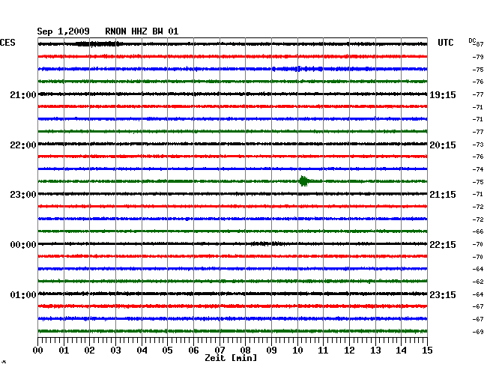Viewport: 487px width, 370px height.
Task: Click the DC offset value -79
Action: pyautogui.click(x=478, y=57)
